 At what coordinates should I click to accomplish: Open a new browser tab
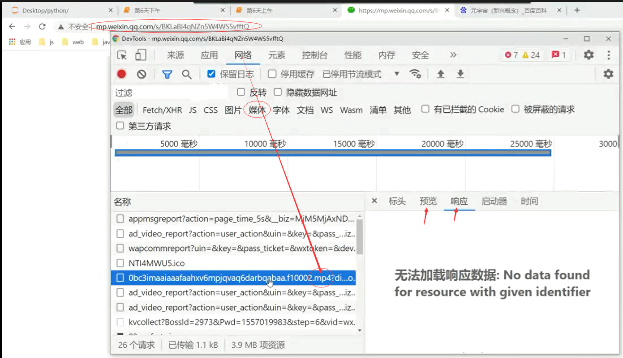click(577, 10)
